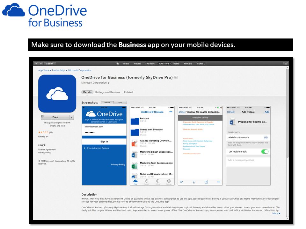306x229 pixels.
Task: Open the Details tab
Action: point(87,92)
